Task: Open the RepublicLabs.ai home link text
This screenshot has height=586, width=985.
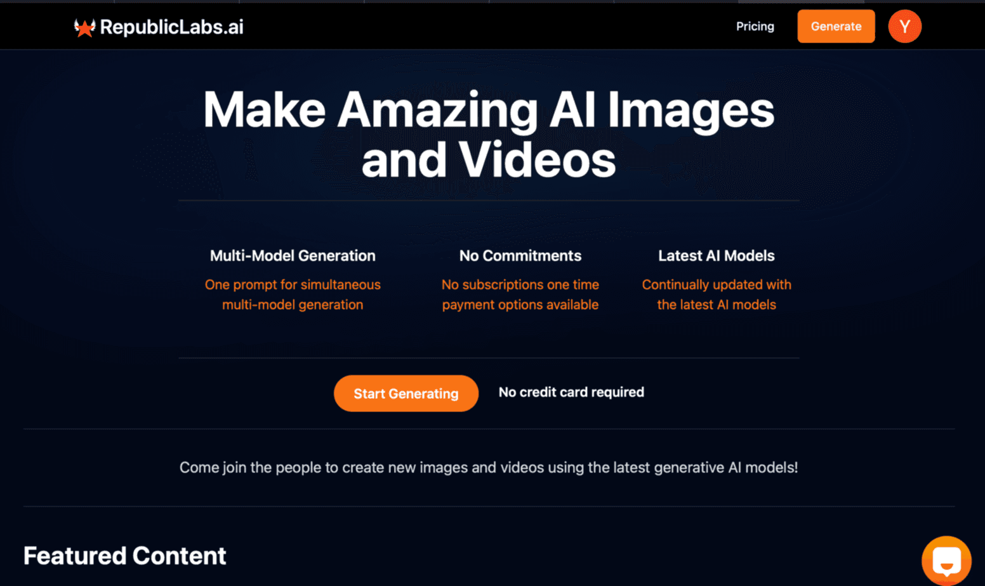Action: pyautogui.click(x=171, y=27)
